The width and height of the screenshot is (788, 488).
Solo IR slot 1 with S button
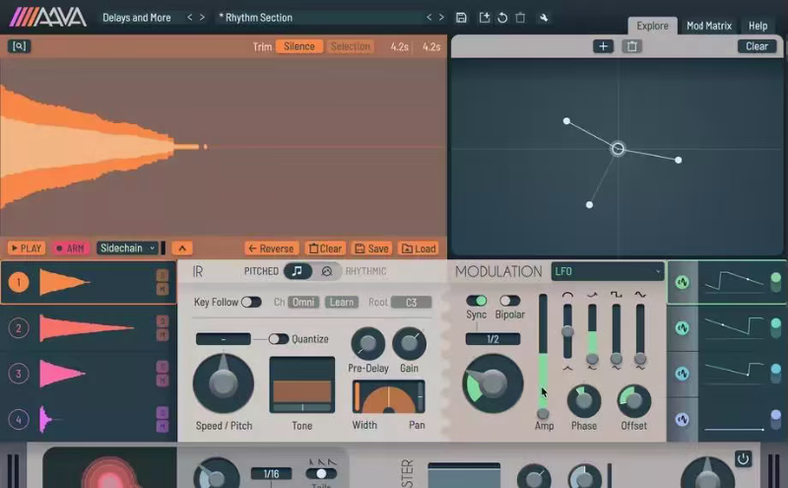(163, 275)
